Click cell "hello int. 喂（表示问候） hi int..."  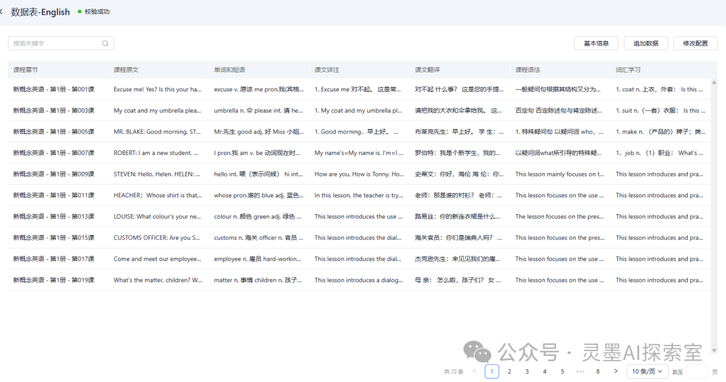coord(258,175)
